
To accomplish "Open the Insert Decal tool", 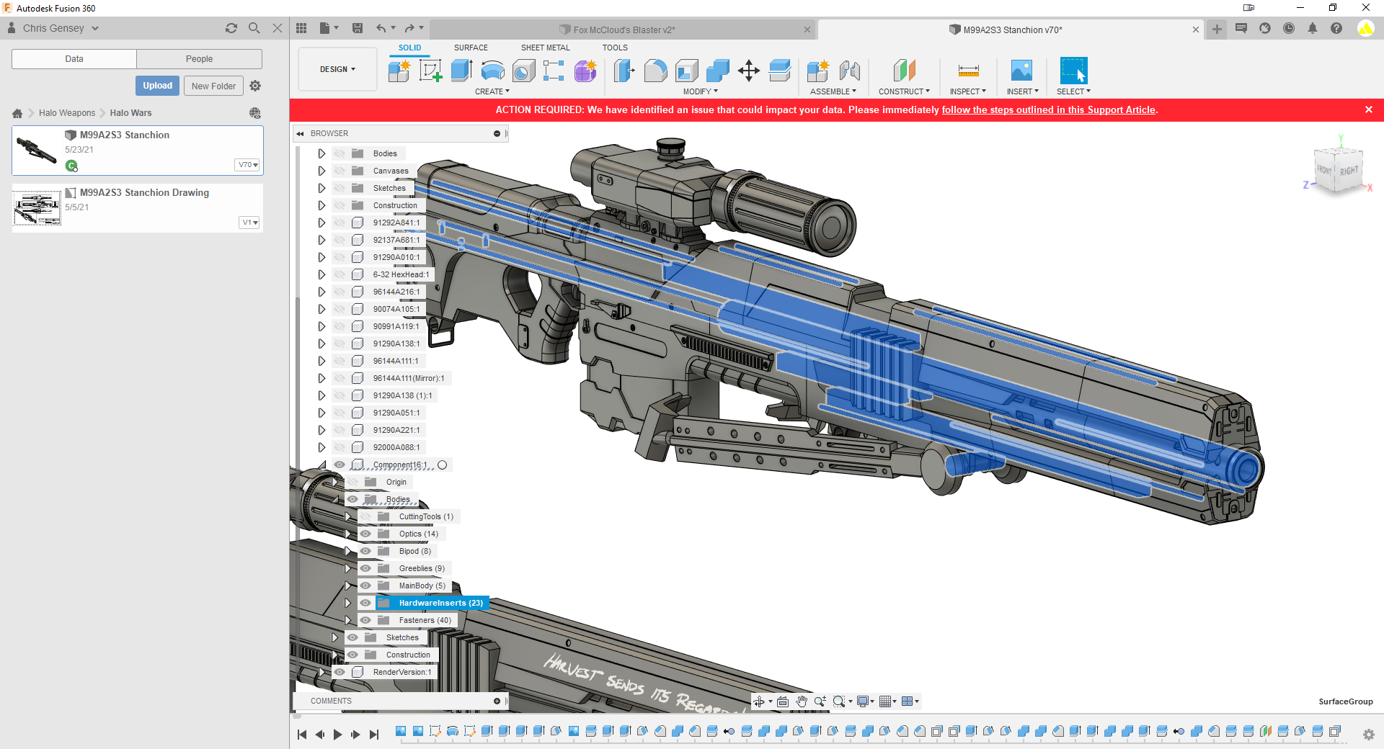I will [x=1022, y=71].
